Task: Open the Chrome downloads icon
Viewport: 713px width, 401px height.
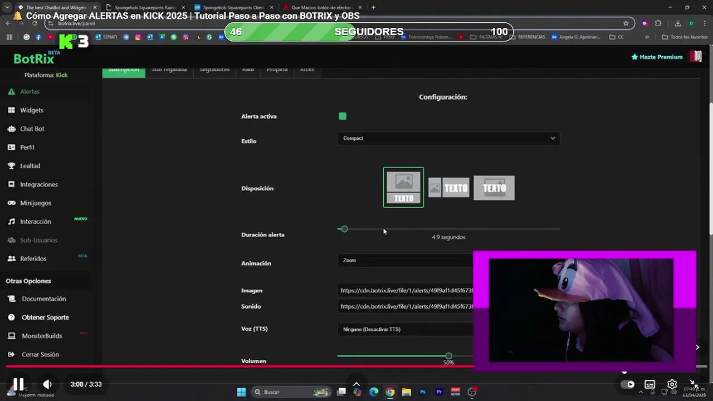Action: [x=678, y=23]
